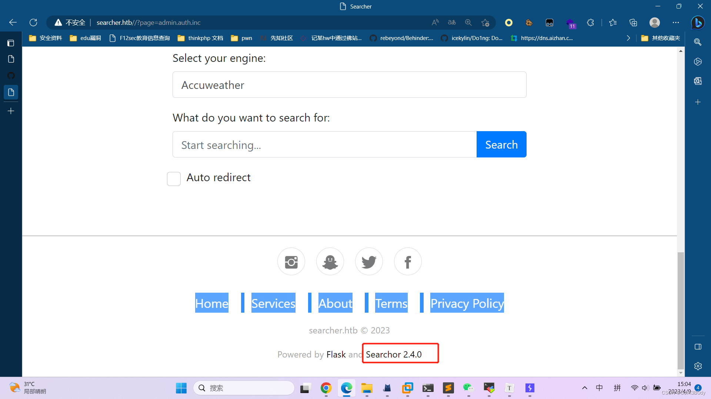Image resolution: width=711 pixels, height=399 pixels.
Task: Launch Chrome from the taskbar
Action: click(x=326, y=388)
